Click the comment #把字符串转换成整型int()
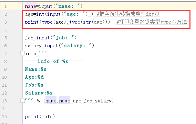 click(128, 14)
